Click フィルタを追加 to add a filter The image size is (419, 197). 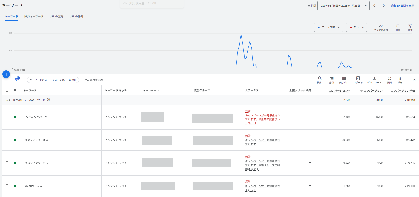tap(94, 80)
